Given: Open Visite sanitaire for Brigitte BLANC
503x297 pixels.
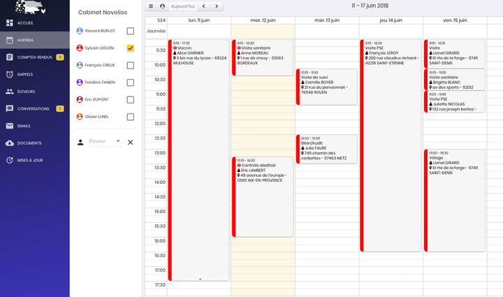Looking at the screenshot, I should point(455,80).
